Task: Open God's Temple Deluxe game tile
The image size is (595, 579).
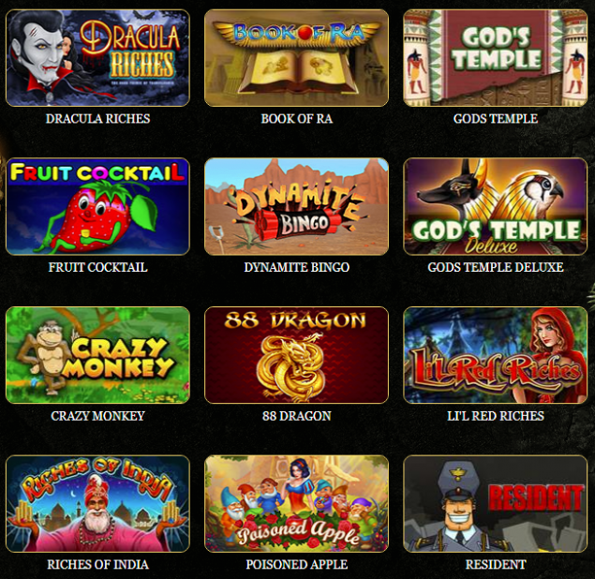Action: click(495, 206)
